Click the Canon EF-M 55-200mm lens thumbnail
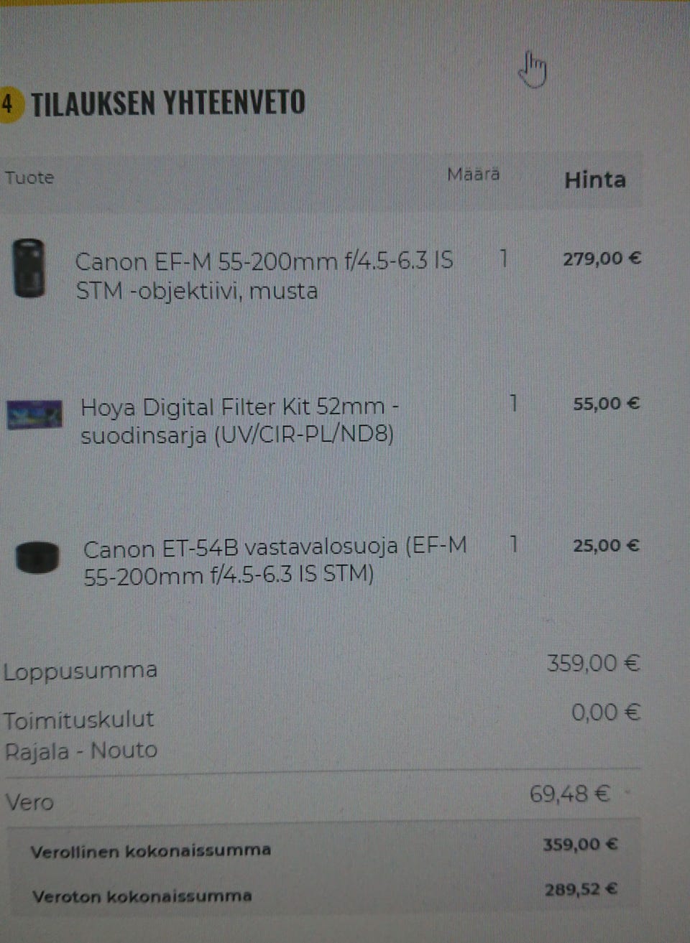Viewport: 690px width, 943px height. (x=29, y=268)
